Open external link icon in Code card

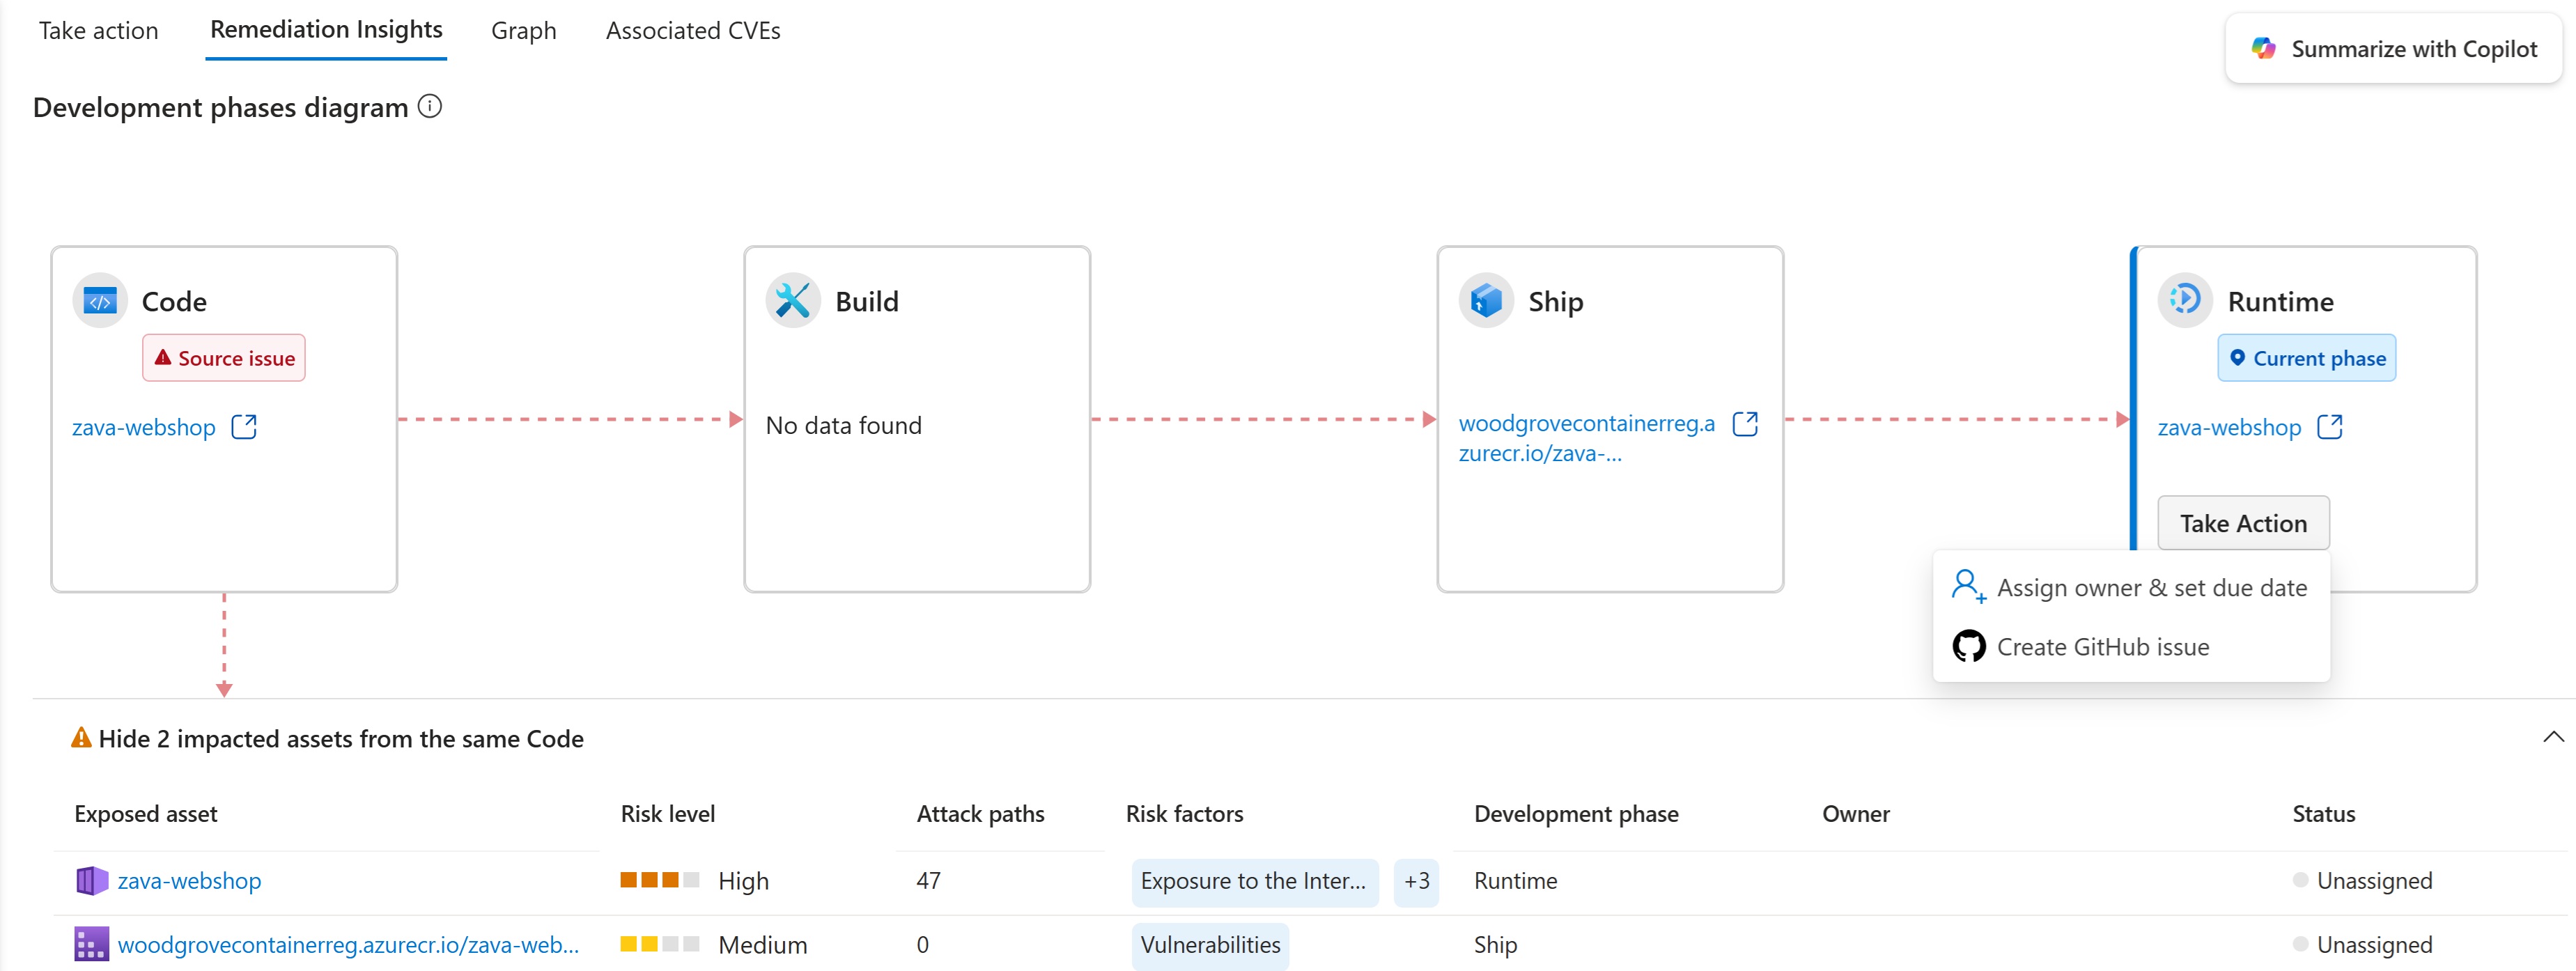click(x=244, y=427)
